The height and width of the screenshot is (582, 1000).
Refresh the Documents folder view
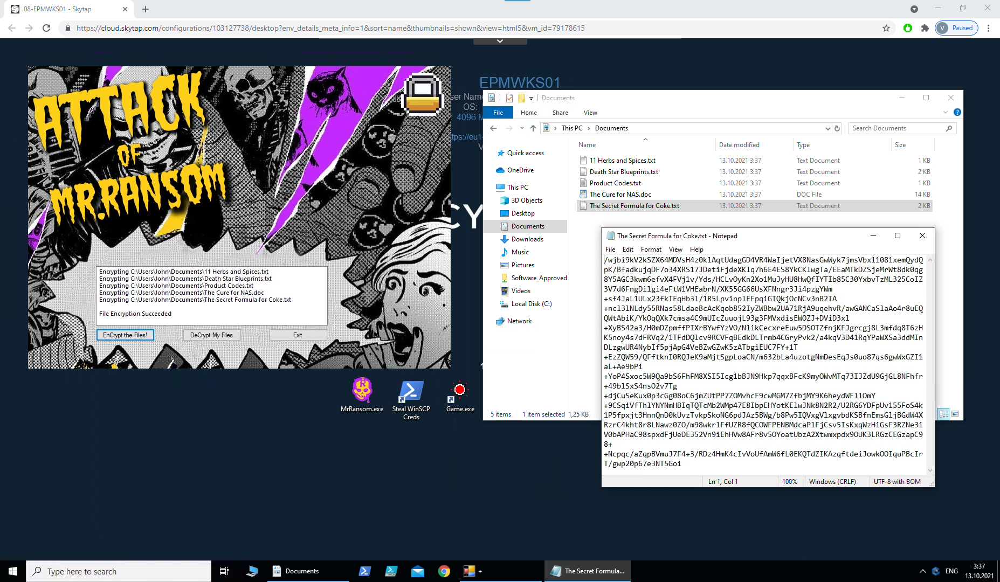coord(837,128)
